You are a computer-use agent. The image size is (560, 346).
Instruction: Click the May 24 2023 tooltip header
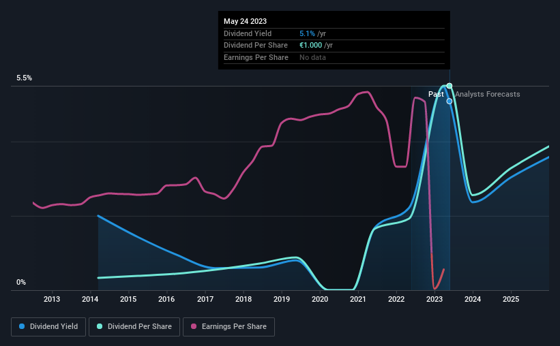tap(246, 21)
